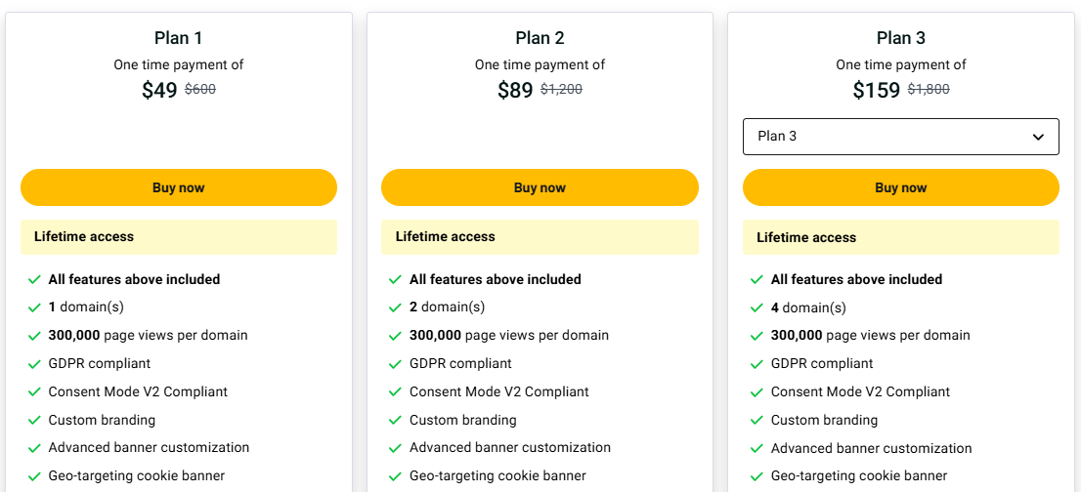Click Buy now button under Plan 2

(540, 187)
